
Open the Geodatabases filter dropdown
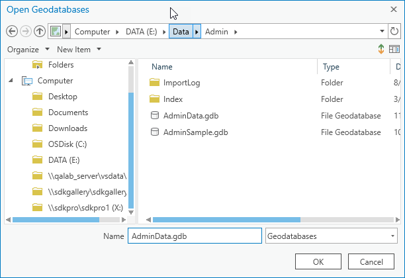pyautogui.click(x=392, y=236)
